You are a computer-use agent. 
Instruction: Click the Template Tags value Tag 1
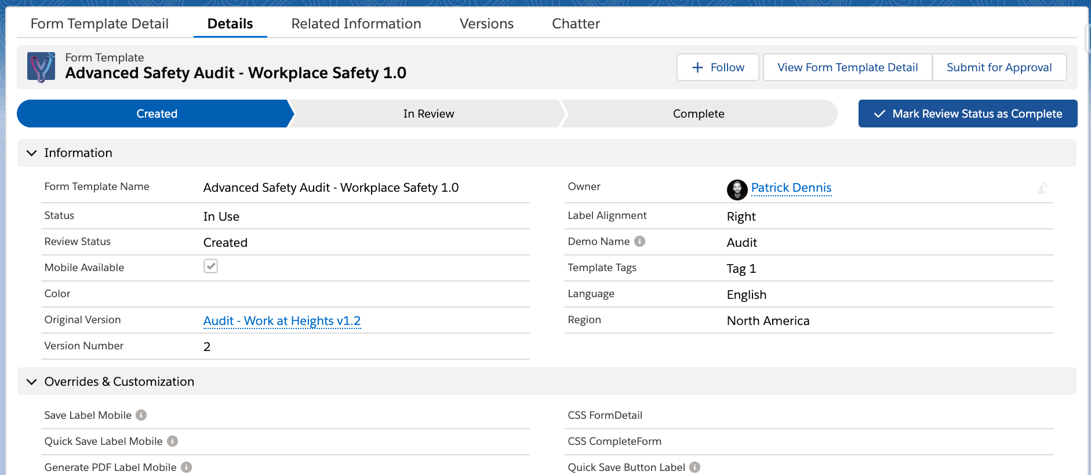(x=741, y=269)
